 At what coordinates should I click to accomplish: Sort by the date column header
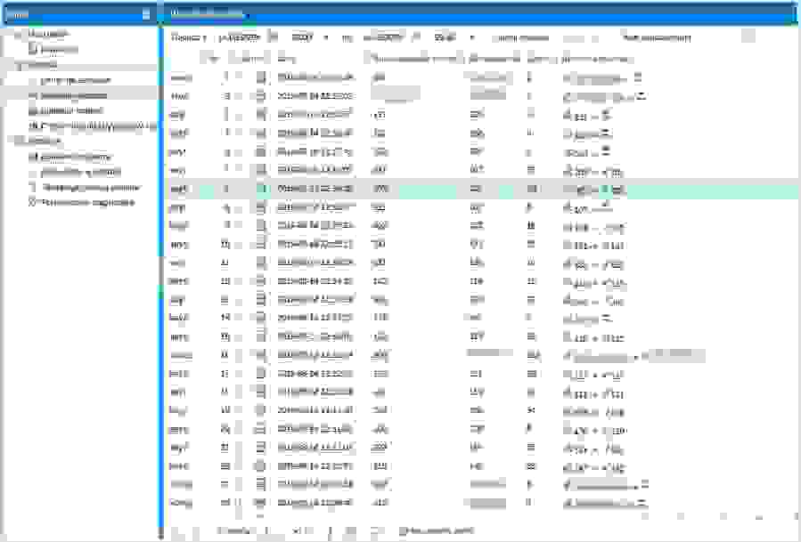click(x=287, y=59)
